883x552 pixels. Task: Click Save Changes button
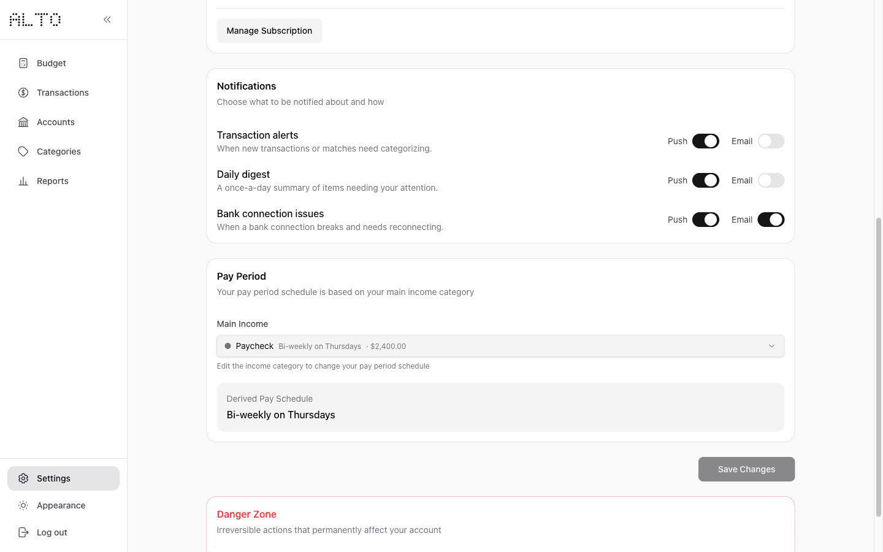(746, 469)
